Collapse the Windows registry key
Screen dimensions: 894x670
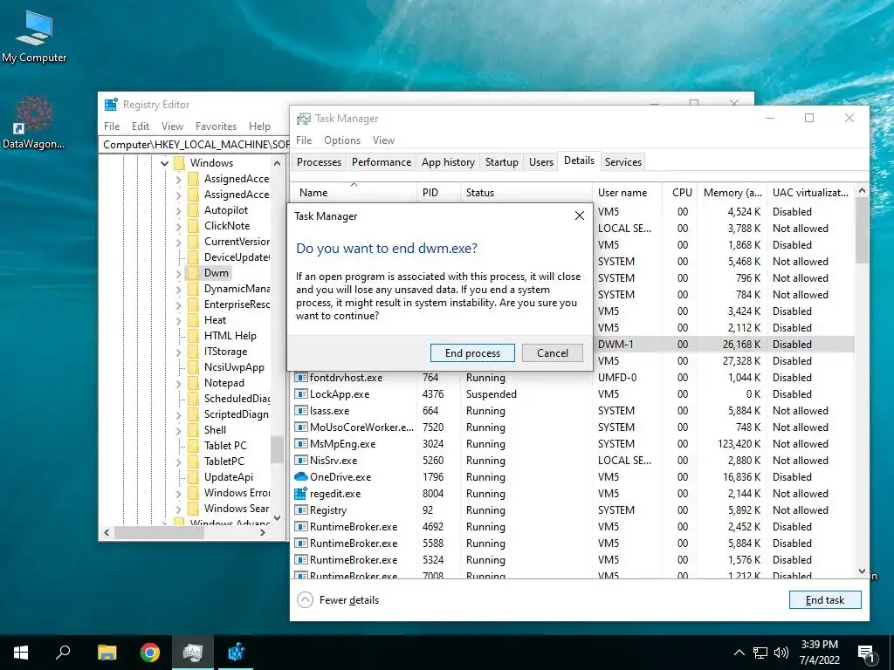click(164, 163)
